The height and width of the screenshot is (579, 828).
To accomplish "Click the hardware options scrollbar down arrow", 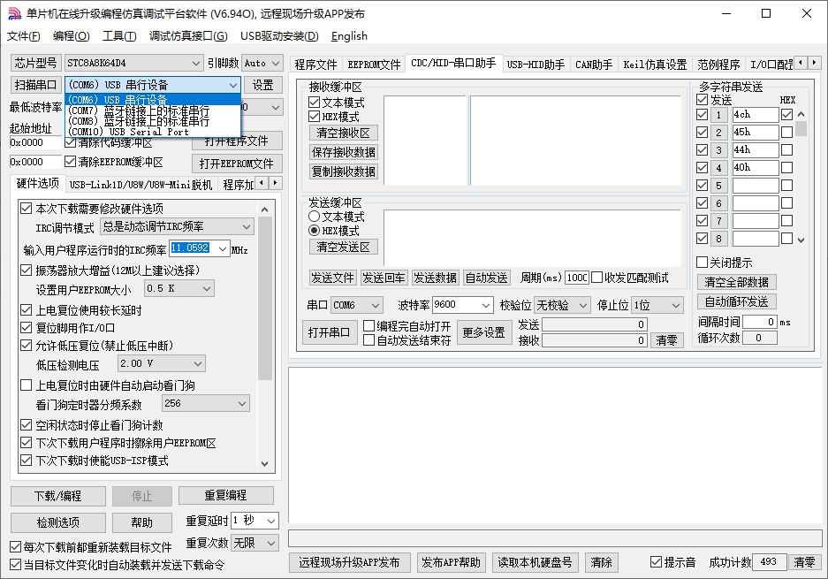I will point(264,464).
